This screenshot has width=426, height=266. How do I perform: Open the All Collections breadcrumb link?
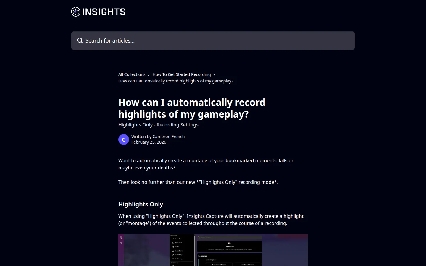click(132, 74)
